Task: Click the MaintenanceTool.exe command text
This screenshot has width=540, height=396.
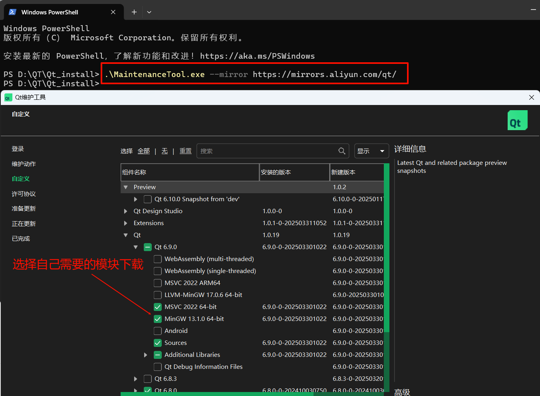Action: tap(155, 75)
